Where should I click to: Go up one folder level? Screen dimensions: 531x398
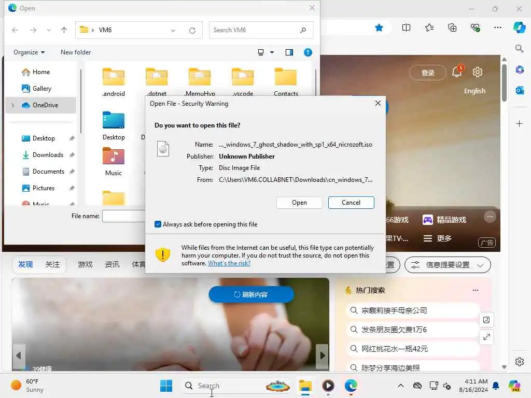(x=64, y=30)
